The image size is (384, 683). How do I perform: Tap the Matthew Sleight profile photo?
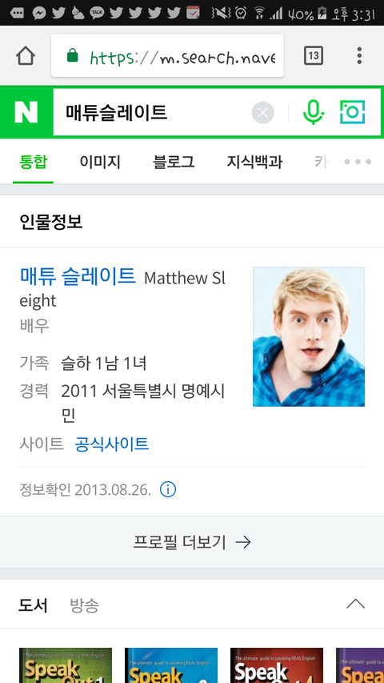coord(309,337)
